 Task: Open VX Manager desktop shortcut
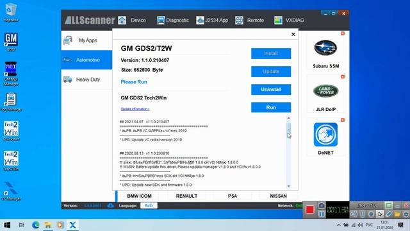point(11,191)
